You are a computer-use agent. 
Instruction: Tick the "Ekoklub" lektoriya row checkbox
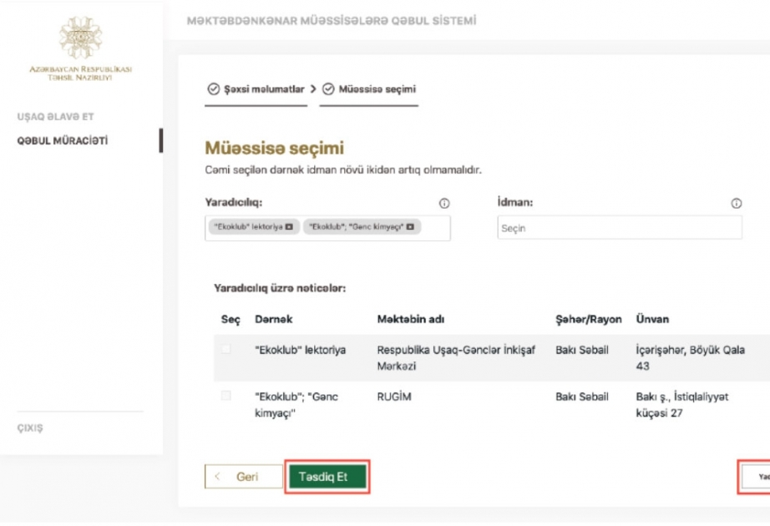pos(225,349)
